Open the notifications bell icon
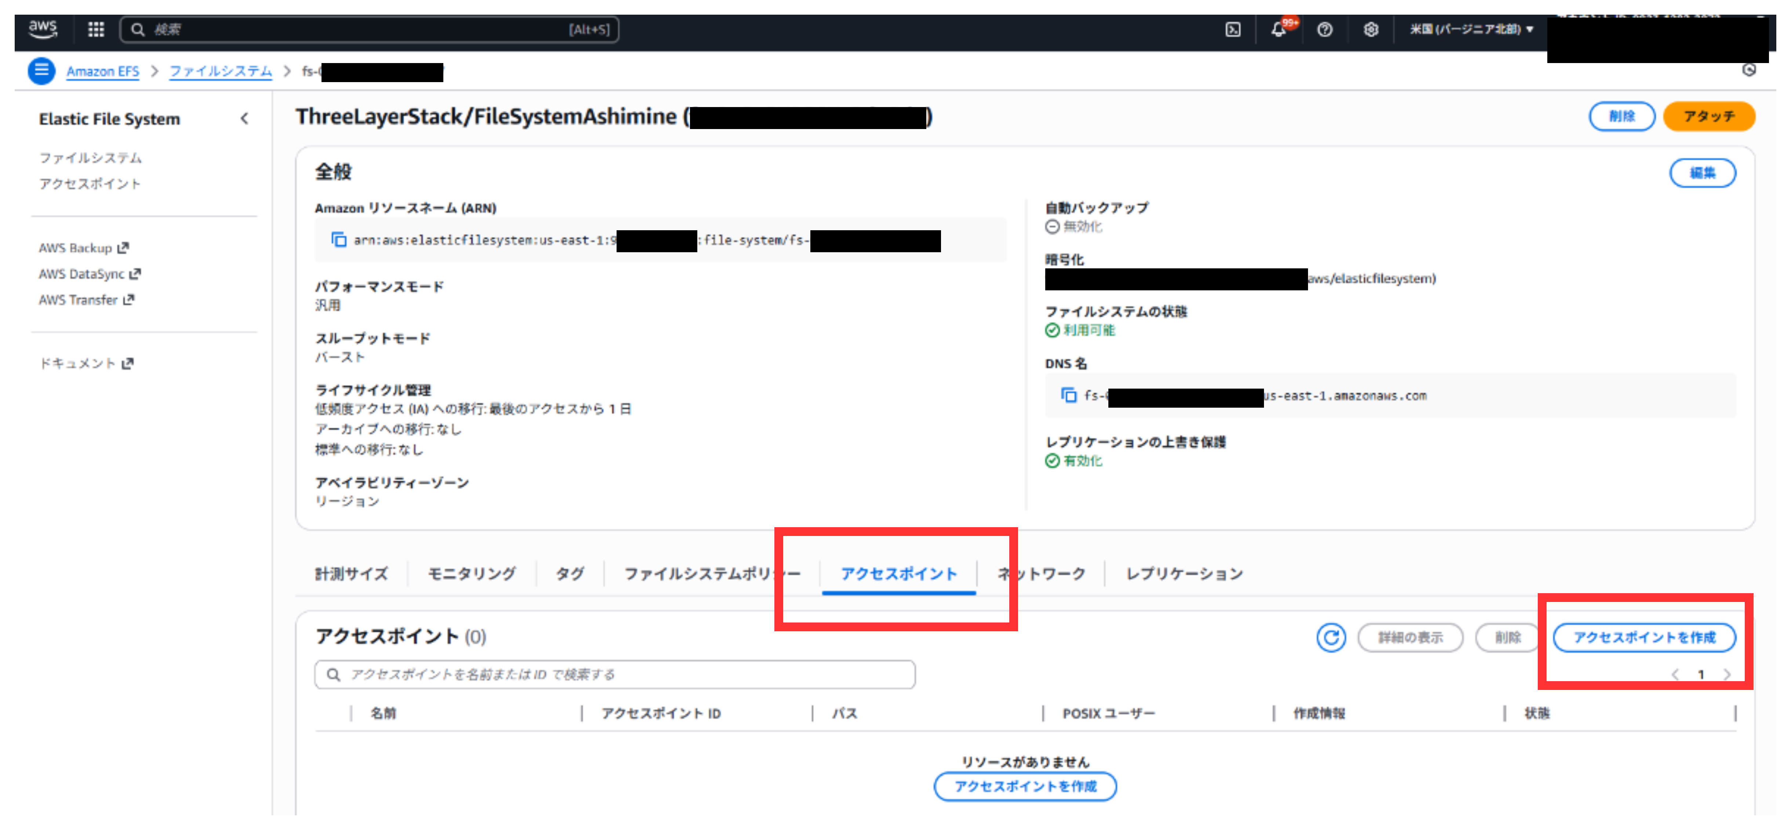Viewport: 1791px width, 830px height. click(1278, 29)
